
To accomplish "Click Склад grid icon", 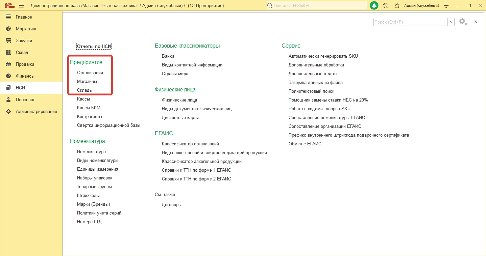I will pos(9,53).
